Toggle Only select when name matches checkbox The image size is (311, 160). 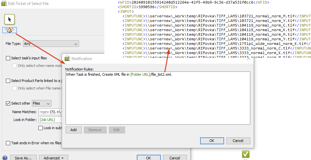(x=14, y=66)
